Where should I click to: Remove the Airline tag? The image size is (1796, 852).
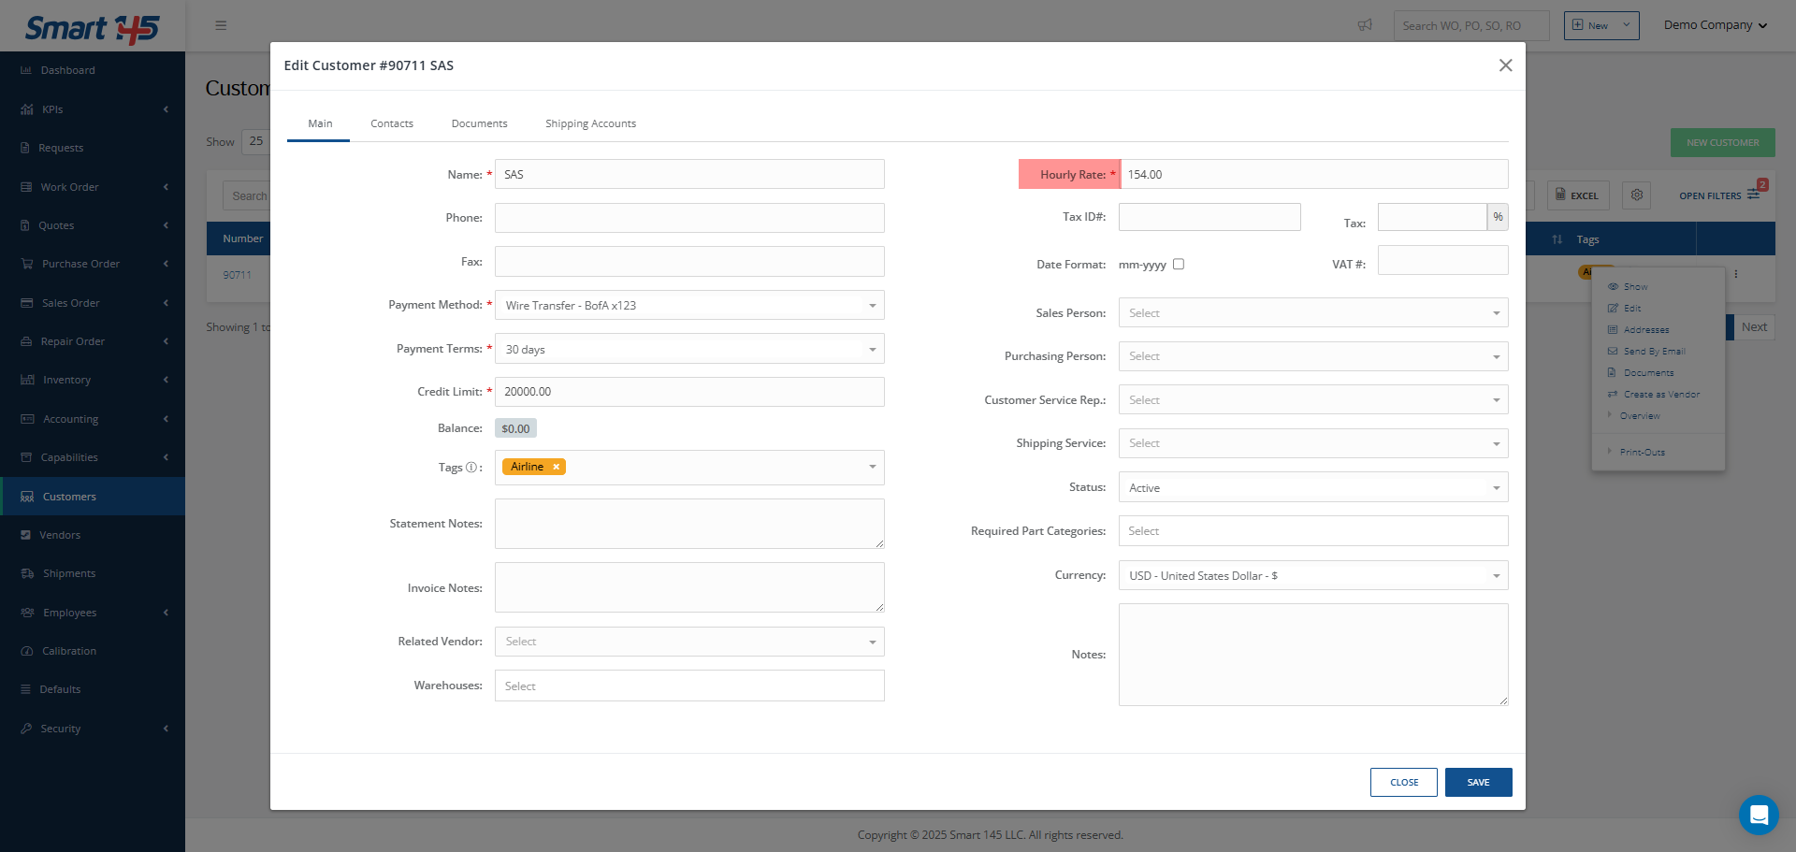pos(556,467)
